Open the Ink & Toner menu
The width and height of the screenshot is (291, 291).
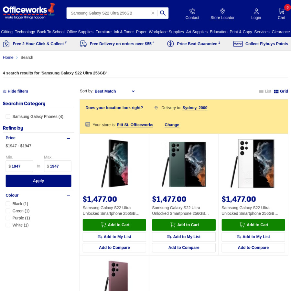(x=124, y=32)
